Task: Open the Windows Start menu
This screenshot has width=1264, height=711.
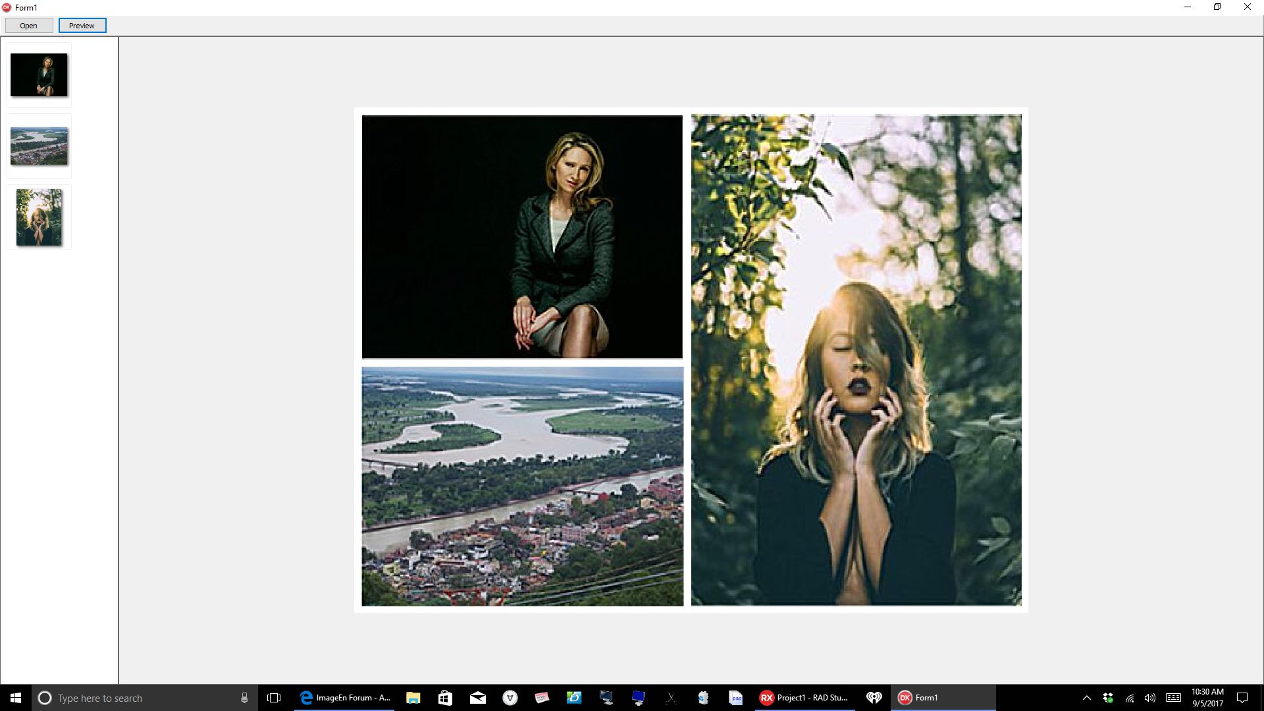Action: [16, 698]
